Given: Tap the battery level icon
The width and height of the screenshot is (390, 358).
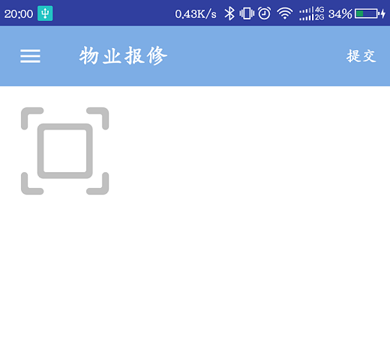Looking at the screenshot, I should coord(367,13).
